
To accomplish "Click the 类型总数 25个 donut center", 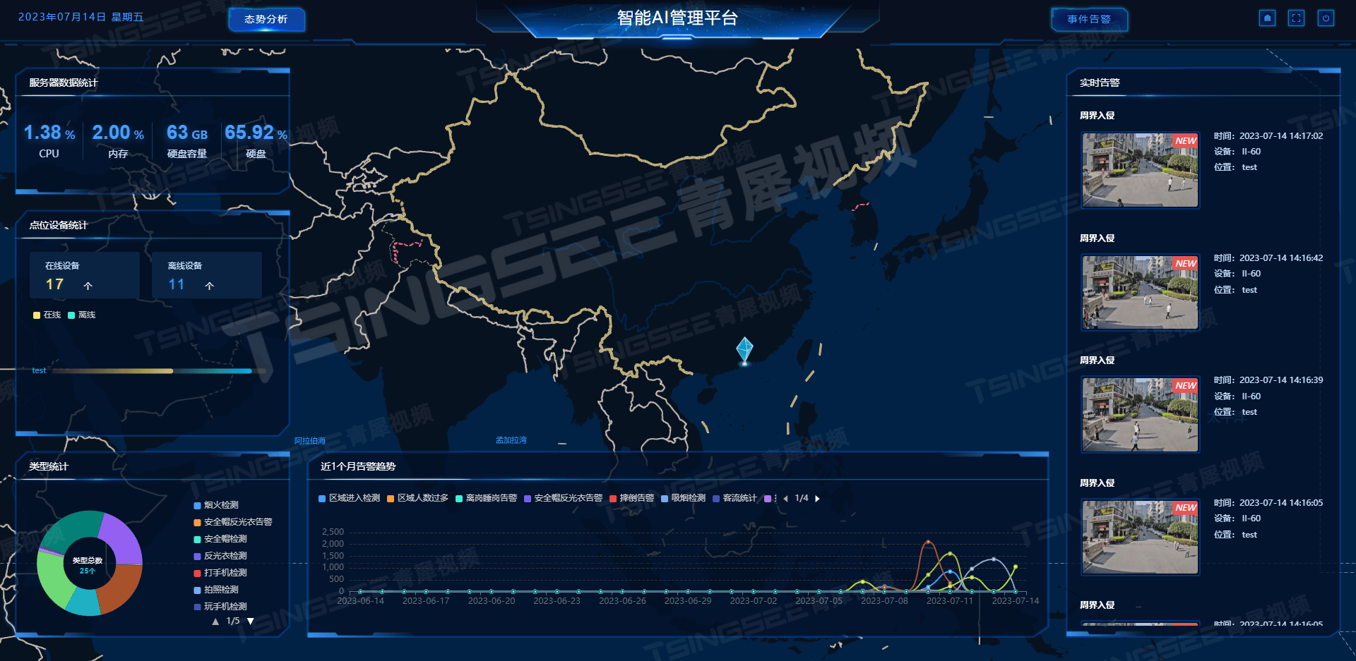I will click(x=88, y=566).
